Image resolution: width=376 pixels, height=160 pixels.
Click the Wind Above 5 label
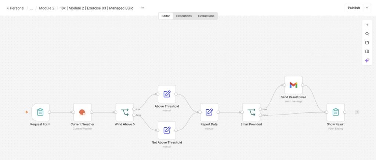[x=125, y=124]
